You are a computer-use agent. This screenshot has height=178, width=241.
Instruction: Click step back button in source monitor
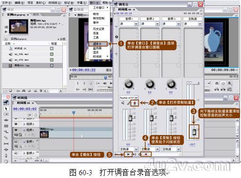pyautogui.click(x=105, y=83)
